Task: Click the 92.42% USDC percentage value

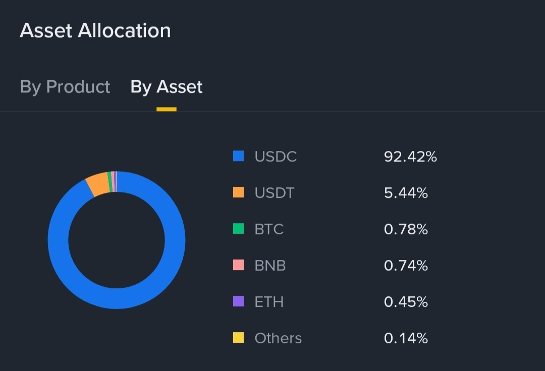Action: (x=410, y=156)
